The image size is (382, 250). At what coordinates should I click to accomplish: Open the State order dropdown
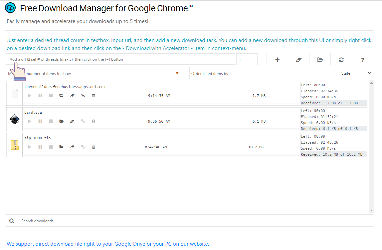(356, 73)
